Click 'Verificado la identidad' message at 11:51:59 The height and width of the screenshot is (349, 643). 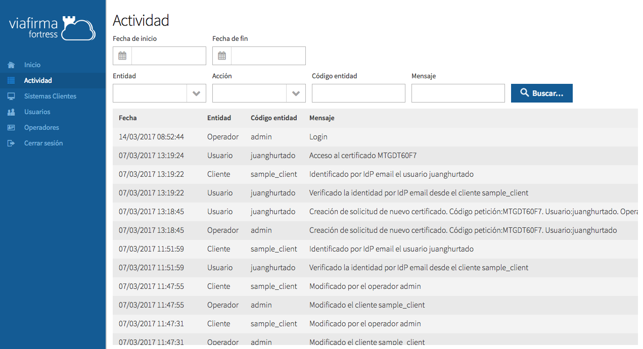[x=419, y=268]
